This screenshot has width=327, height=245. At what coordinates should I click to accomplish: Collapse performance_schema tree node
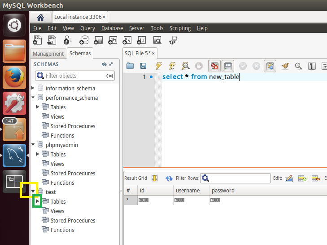33,98
